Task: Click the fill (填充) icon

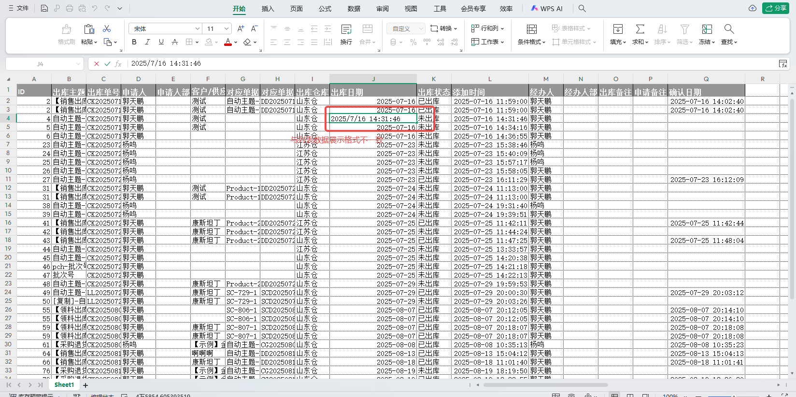Action: click(617, 29)
